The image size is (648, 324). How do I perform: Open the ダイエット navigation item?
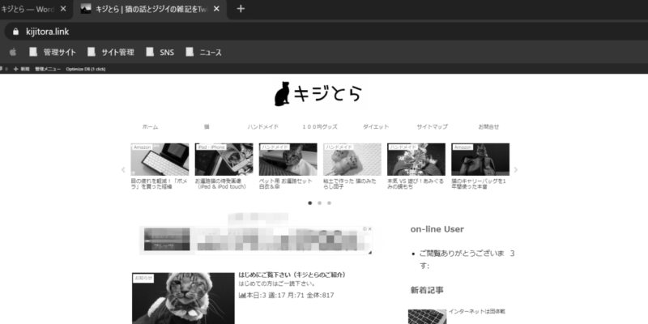376,127
